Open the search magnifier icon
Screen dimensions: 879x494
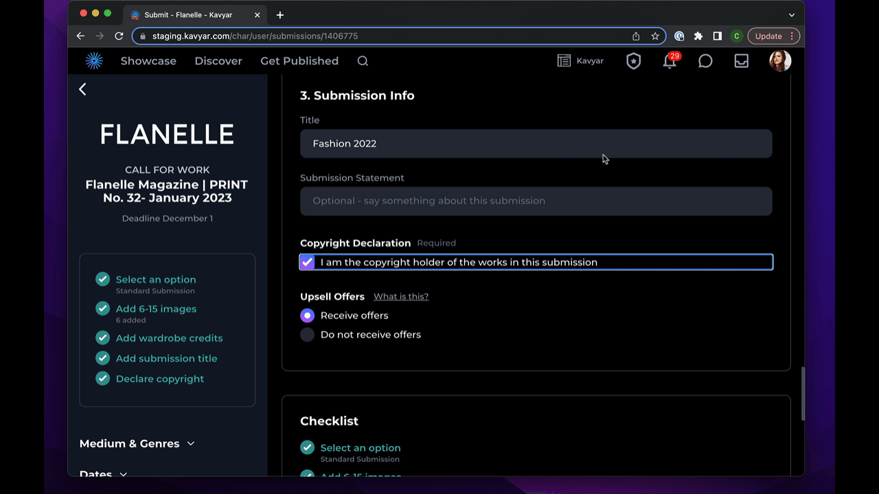point(363,61)
